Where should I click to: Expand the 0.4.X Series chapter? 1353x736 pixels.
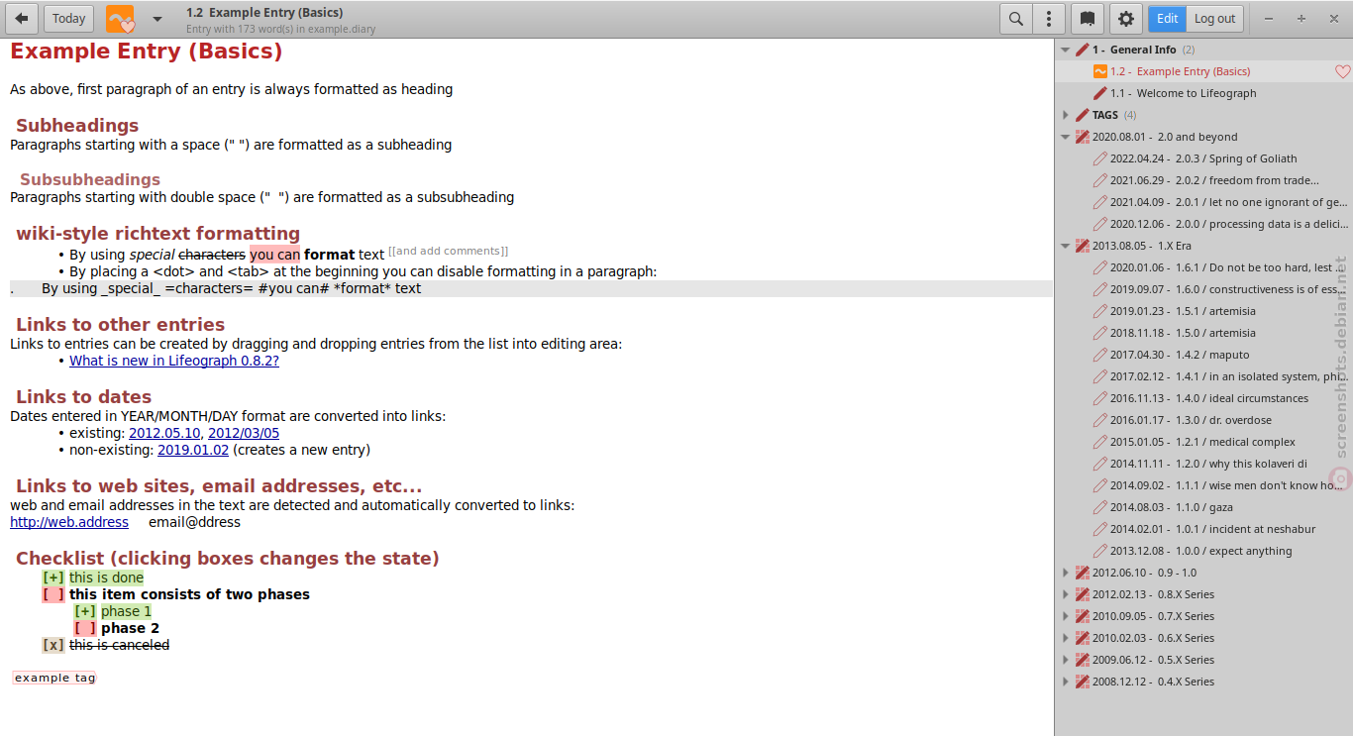coord(1066,682)
